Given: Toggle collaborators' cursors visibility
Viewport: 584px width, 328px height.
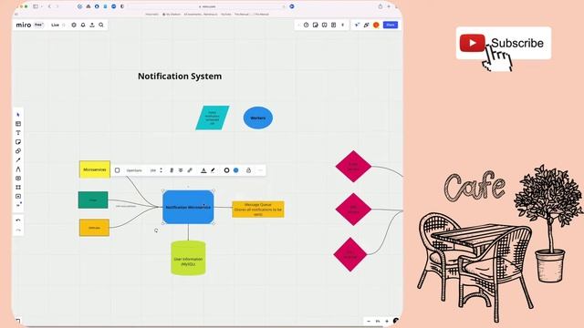Looking at the screenshot, I should (x=357, y=25).
